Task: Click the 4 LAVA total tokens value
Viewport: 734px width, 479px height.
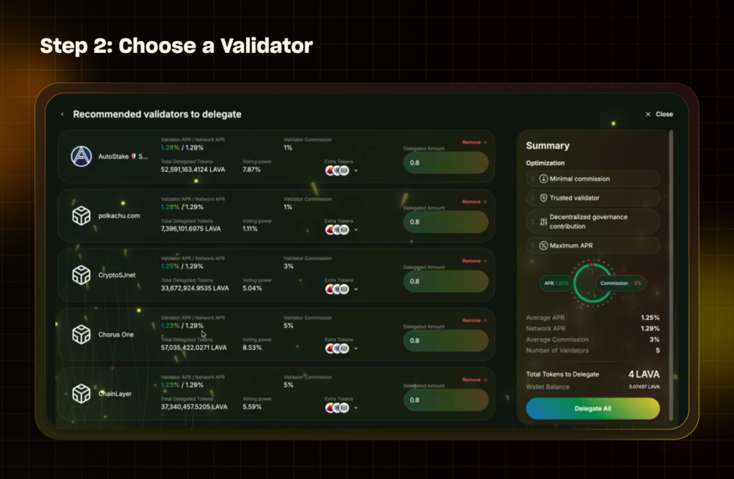Action: (x=644, y=374)
